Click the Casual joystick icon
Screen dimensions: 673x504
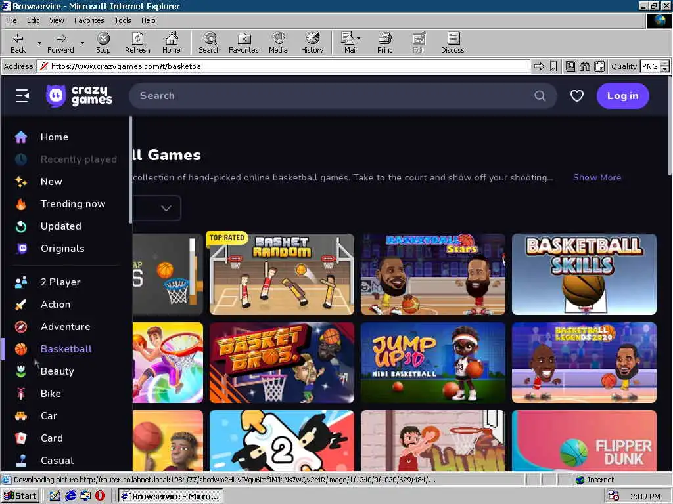coord(21,460)
